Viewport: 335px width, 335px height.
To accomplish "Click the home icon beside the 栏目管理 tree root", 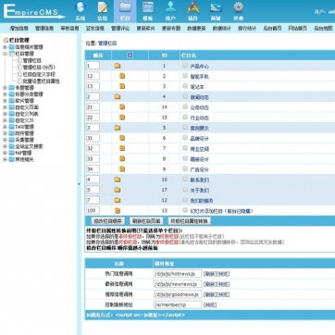I will 6,40.
